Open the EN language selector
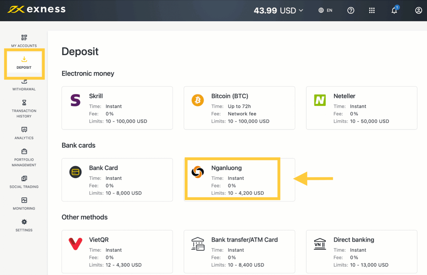Image resolution: width=427 pixels, height=275 pixels. 325,10
